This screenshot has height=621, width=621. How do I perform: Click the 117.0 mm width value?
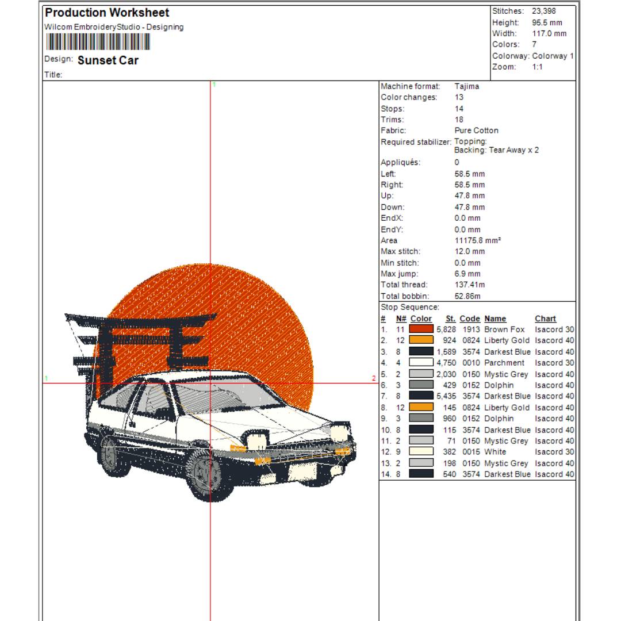pyautogui.click(x=549, y=34)
